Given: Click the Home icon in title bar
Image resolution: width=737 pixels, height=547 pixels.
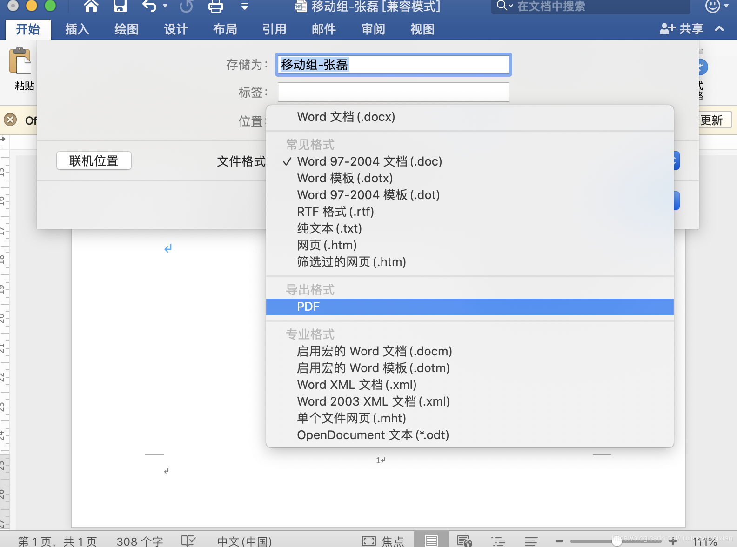Looking at the screenshot, I should point(91,6).
